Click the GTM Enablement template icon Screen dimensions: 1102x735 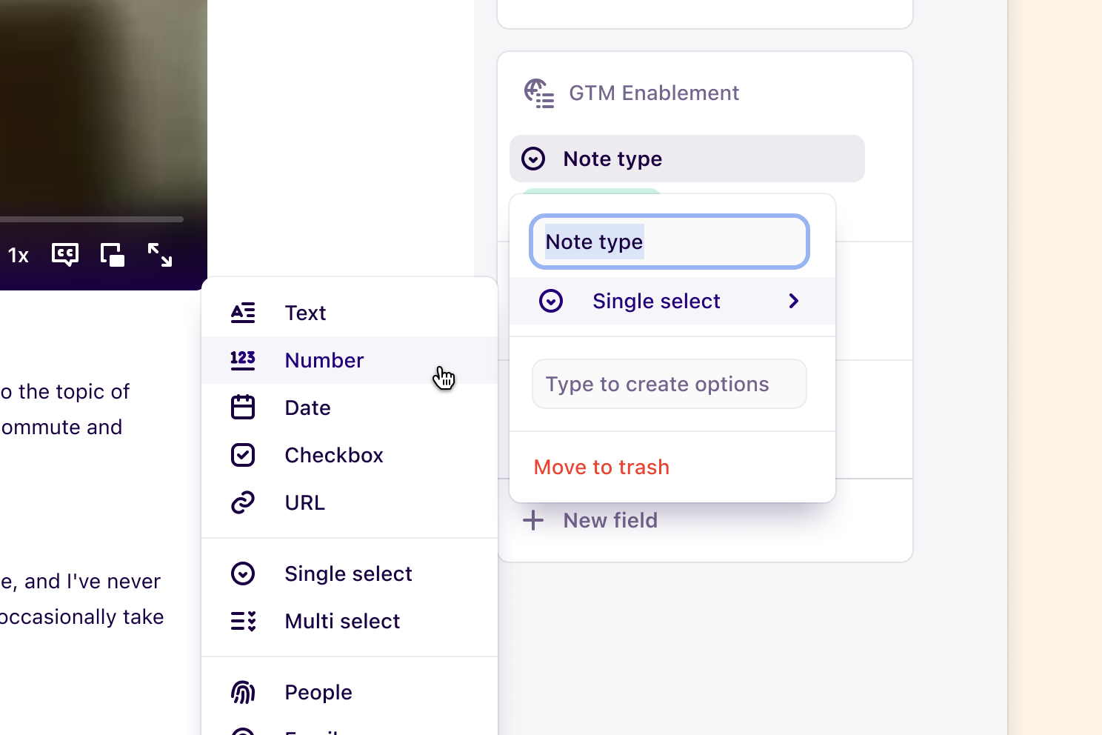(x=540, y=93)
